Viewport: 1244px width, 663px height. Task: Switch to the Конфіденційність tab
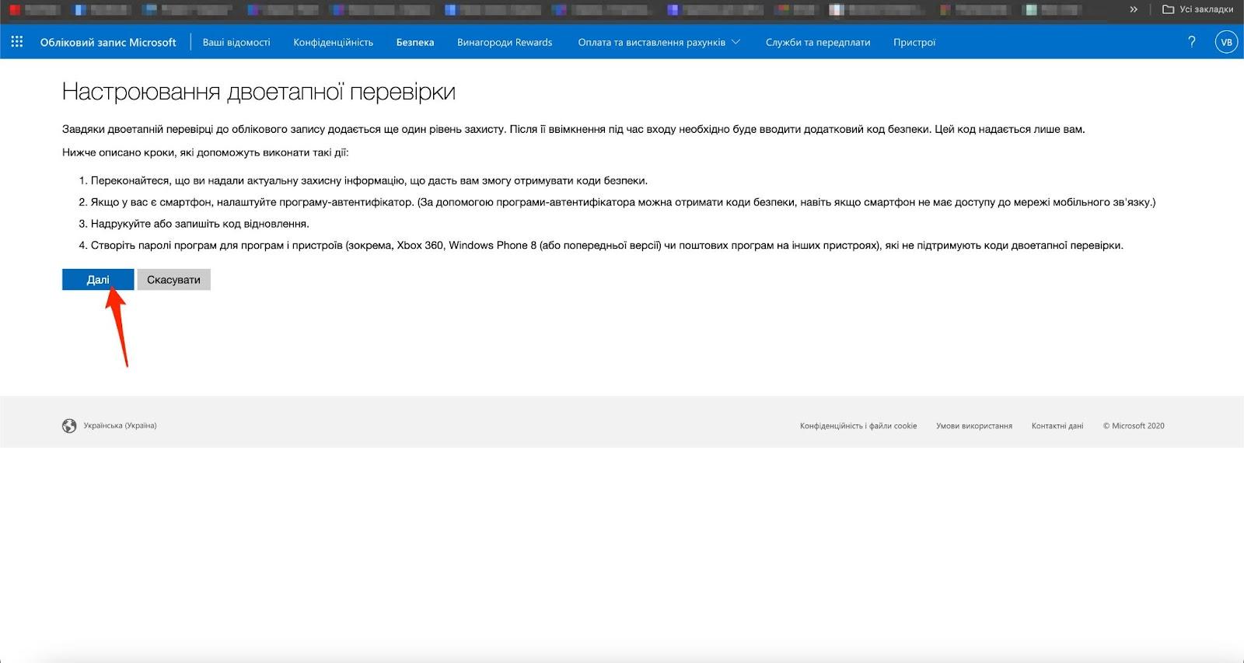tap(334, 42)
